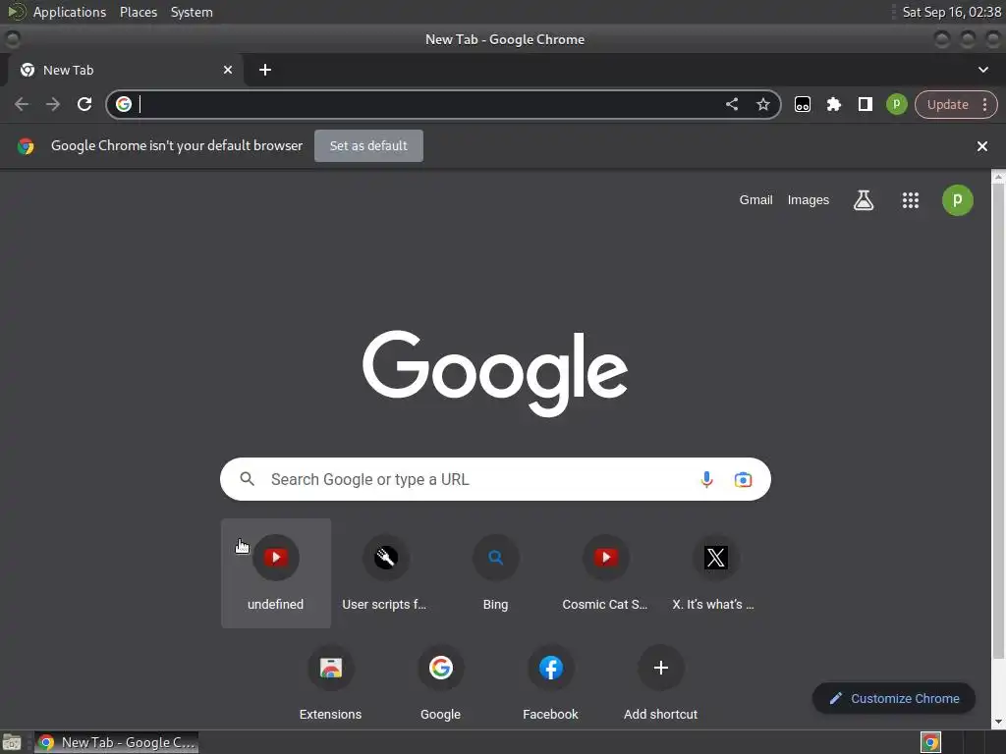Open the Places menu
This screenshot has height=754, width=1006.
click(x=138, y=12)
